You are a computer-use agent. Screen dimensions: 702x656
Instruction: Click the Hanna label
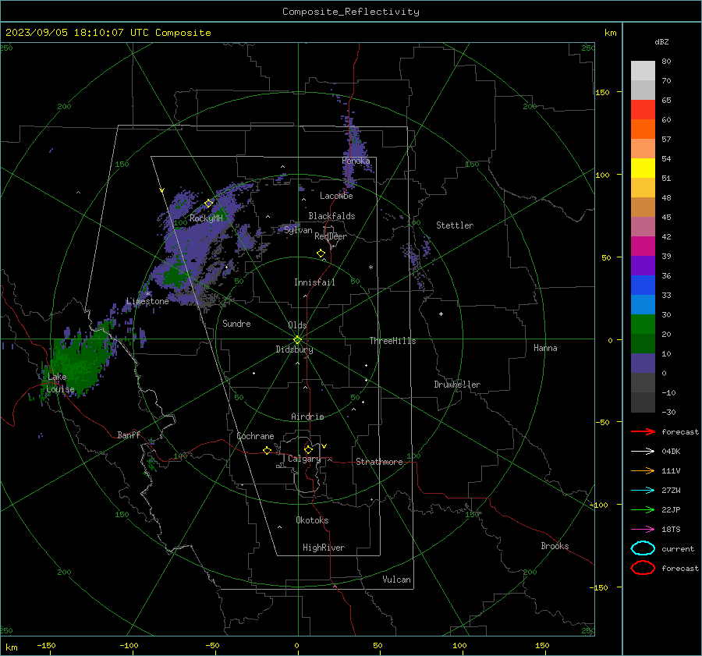[x=545, y=348]
